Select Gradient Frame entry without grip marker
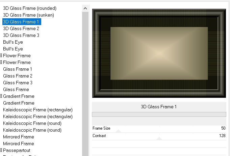This screenshot has height=156, width=230. [19, 103]
